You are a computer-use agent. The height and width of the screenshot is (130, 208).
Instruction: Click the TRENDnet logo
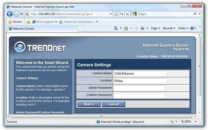pyautogui.click(x=40, y=47)
